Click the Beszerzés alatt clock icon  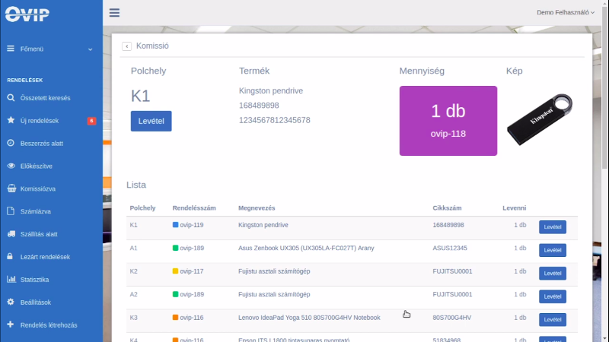pyautogui.click(x=11, y=143)
